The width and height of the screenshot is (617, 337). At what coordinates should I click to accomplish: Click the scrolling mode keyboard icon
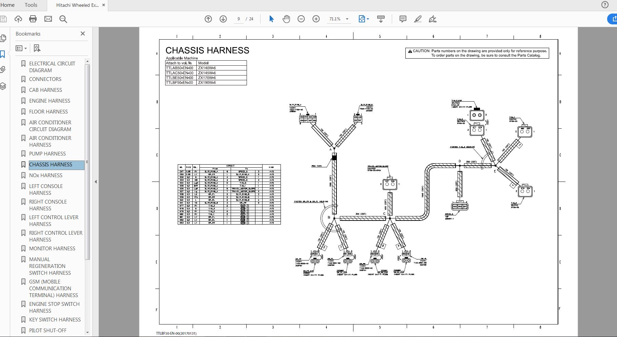click(x=381, y=19)
